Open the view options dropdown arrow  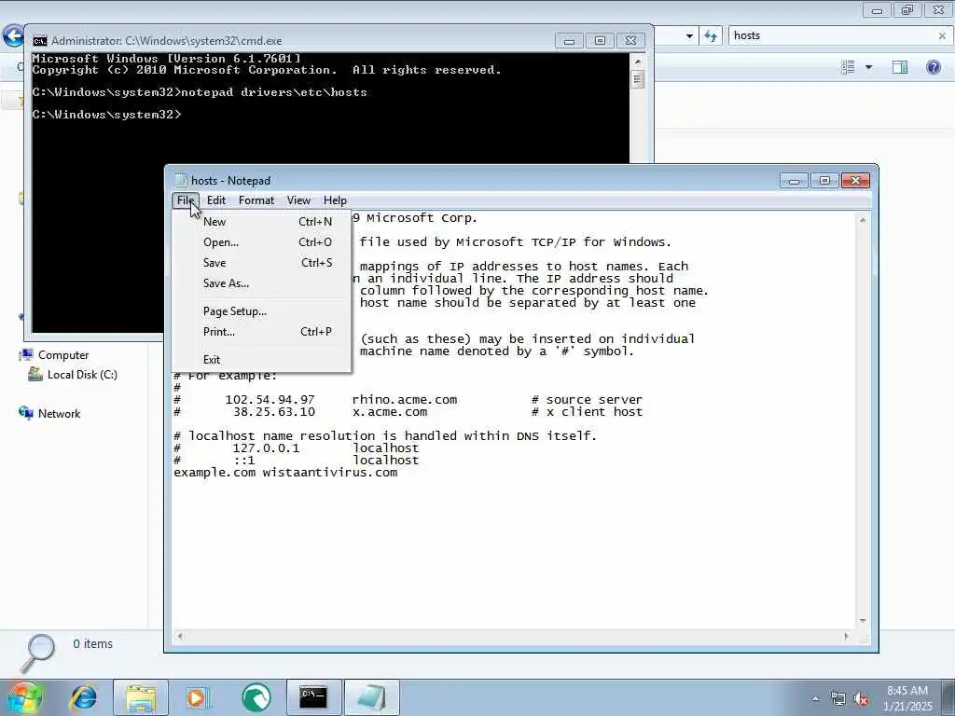(x=868, y=67)
